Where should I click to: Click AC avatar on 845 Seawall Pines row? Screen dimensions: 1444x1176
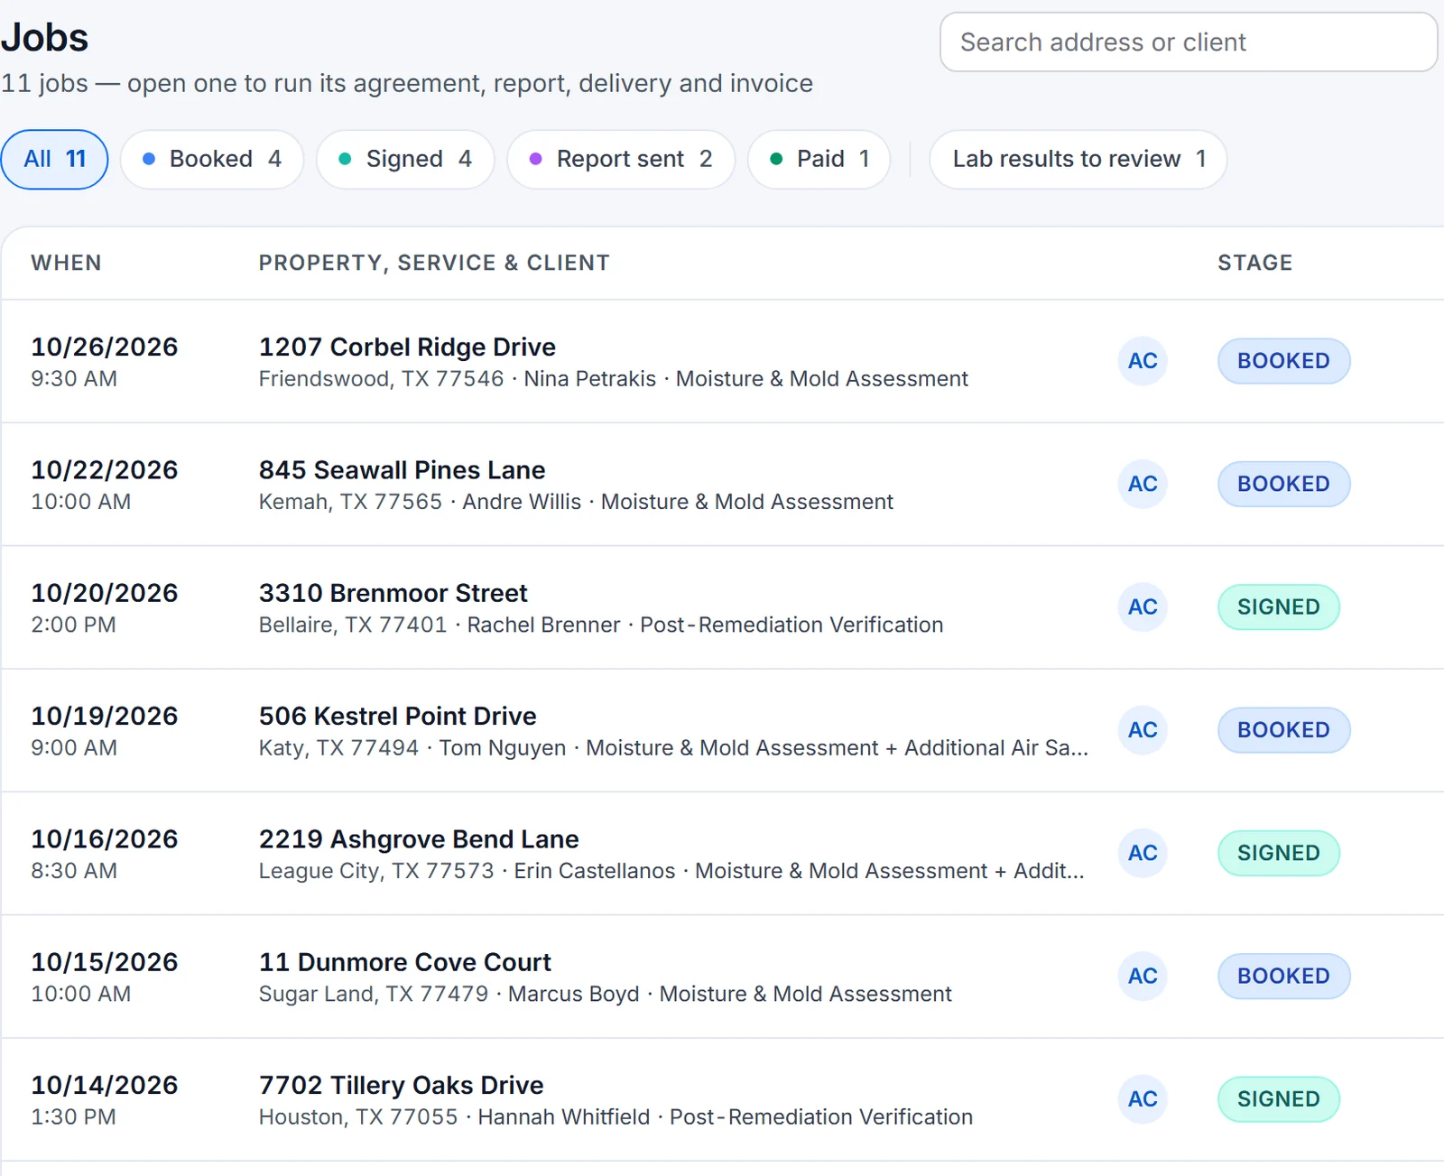pyautogui.click(x=1143, y=485)
